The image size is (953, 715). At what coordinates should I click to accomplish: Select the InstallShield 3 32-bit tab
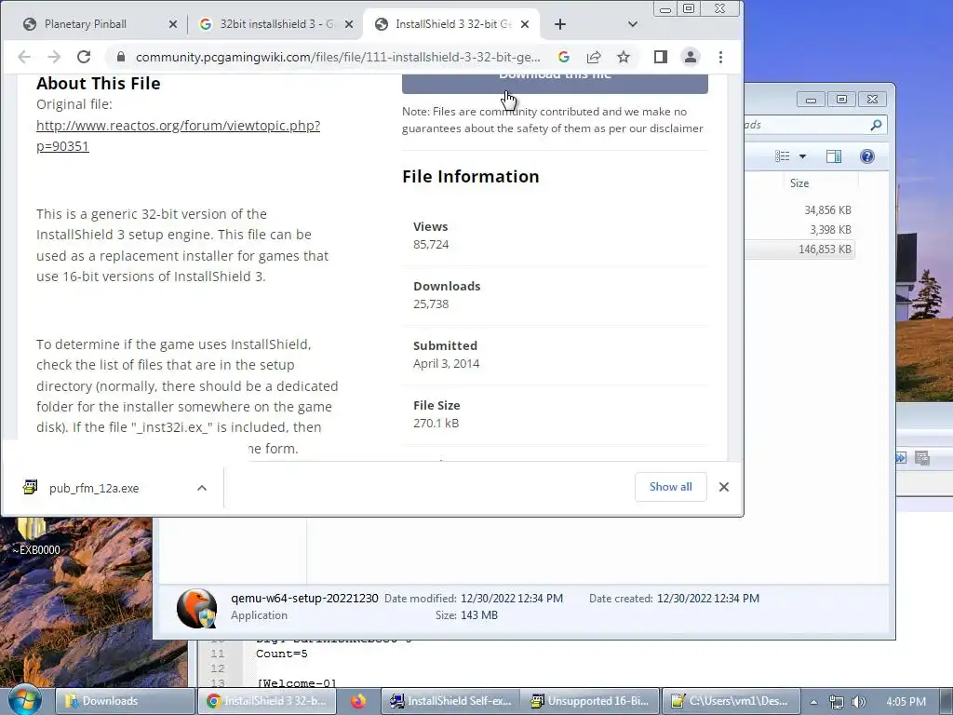[x=451, y=24]
